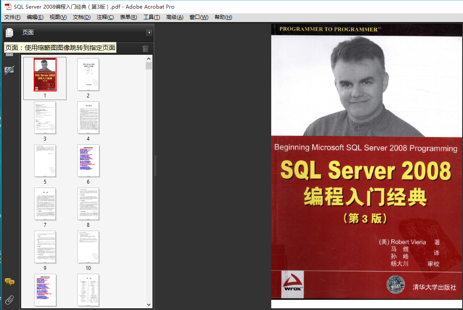
Task: Click the 页面 panel title text
Action: pos(28,32)
